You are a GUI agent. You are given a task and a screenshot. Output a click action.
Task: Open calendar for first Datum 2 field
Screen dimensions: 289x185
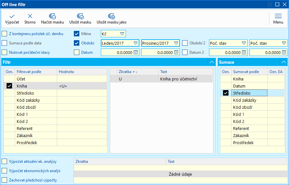pyautogui.click(x=244, y=52)
